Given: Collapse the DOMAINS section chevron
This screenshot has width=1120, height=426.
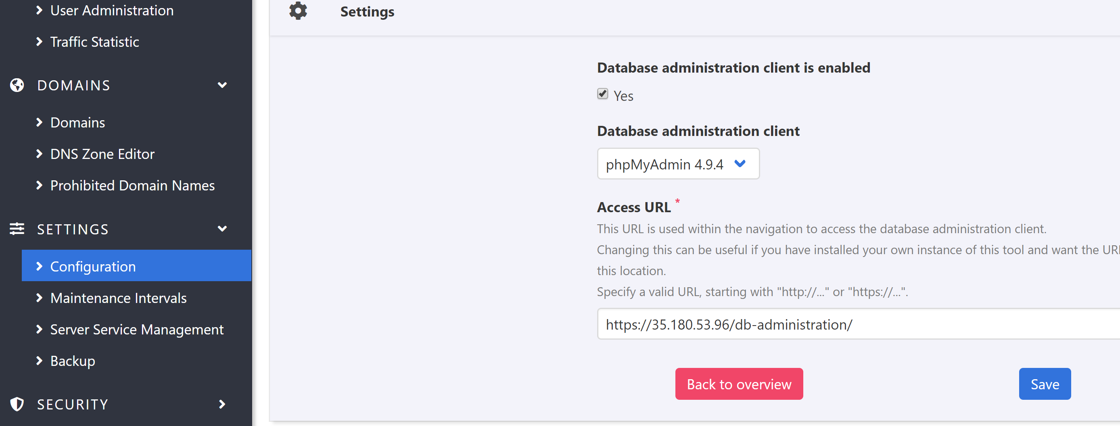Looking at the screenshot, I should coord(222,85).
